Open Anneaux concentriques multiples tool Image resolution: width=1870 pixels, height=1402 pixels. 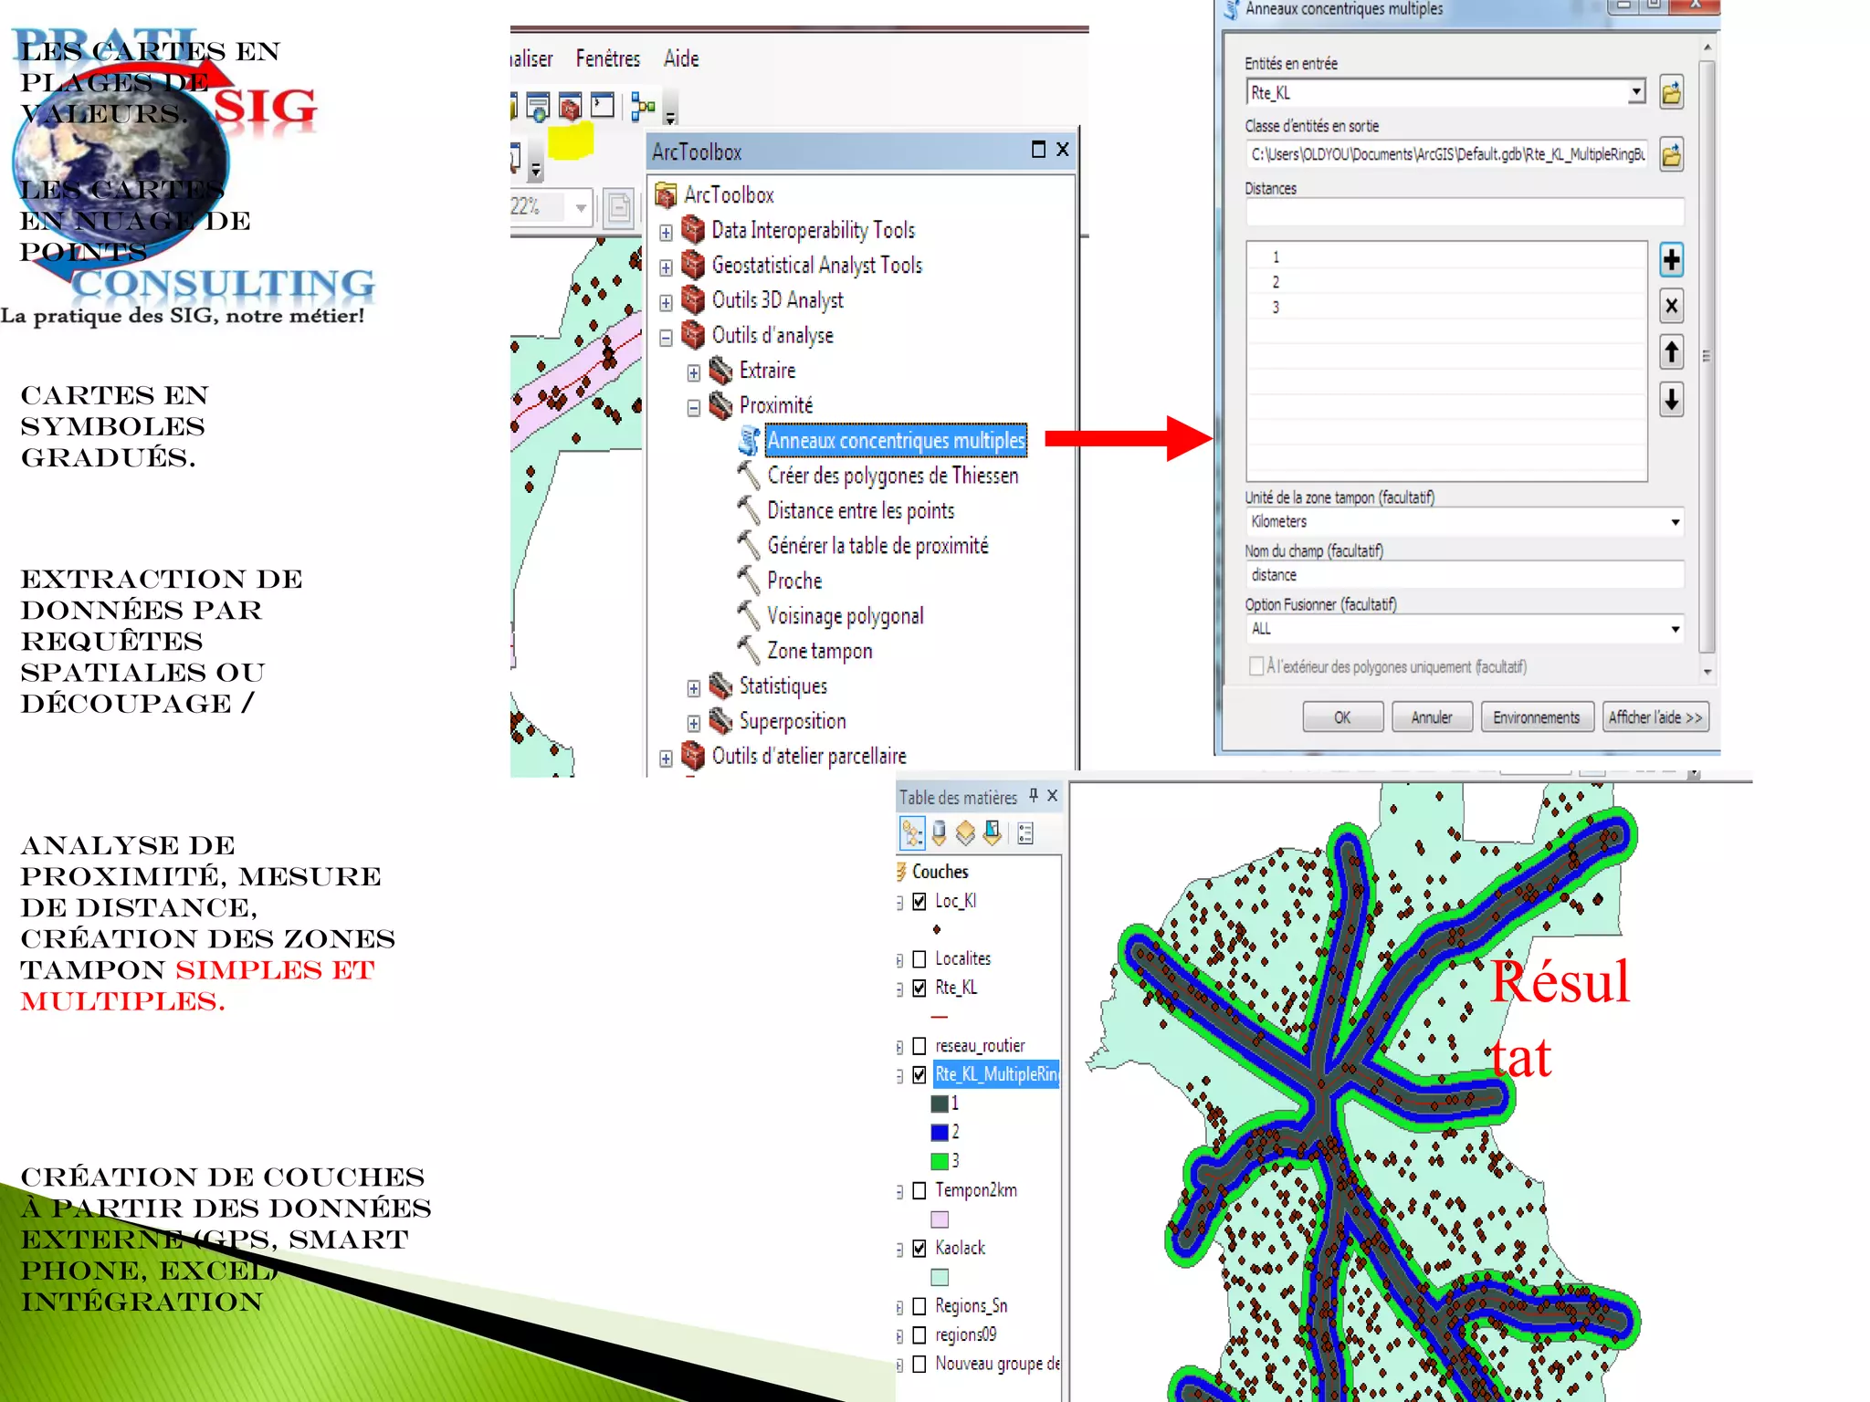[x=895, y=441]
